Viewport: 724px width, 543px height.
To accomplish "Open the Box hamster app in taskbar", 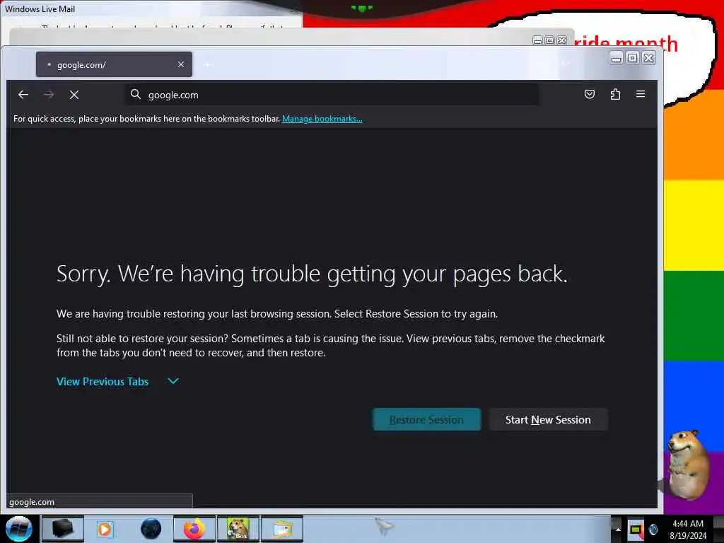I will tap(238, 529).
